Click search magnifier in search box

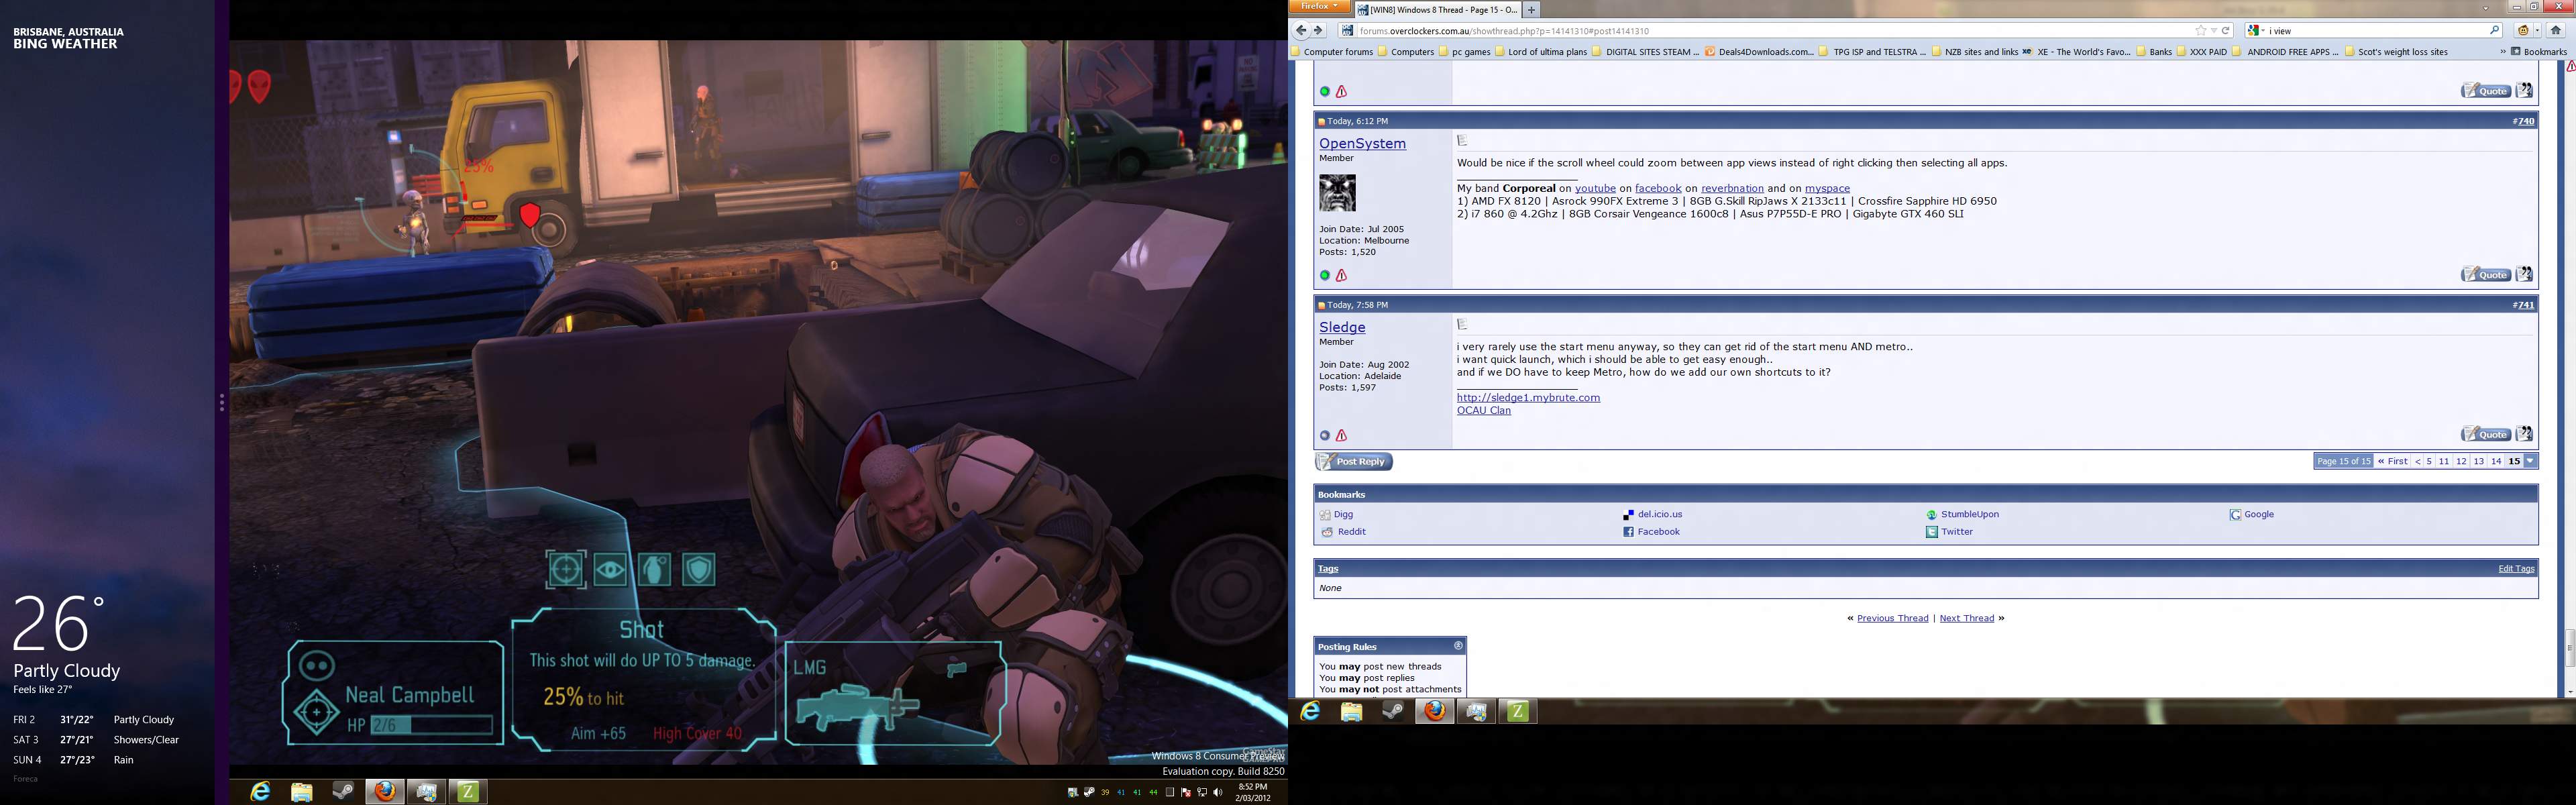pyautogui.click(x=2495, y=30)
